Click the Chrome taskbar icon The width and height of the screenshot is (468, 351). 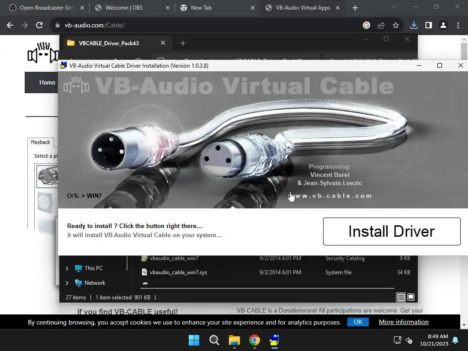(254, 340)
